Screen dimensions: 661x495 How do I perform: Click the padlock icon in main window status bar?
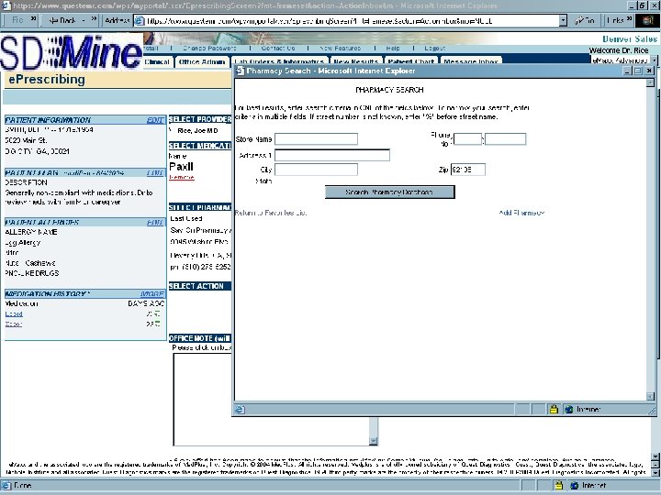pyautogui.click(x=559, y=485)
